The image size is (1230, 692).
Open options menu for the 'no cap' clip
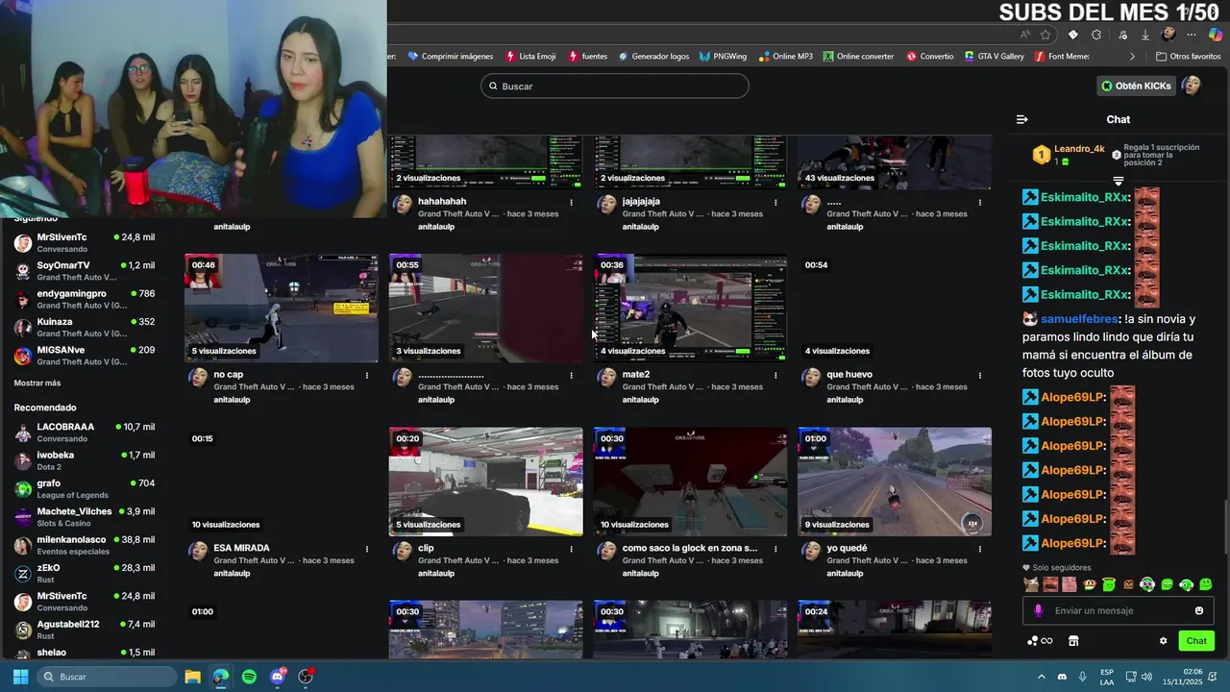pos(367,375)
